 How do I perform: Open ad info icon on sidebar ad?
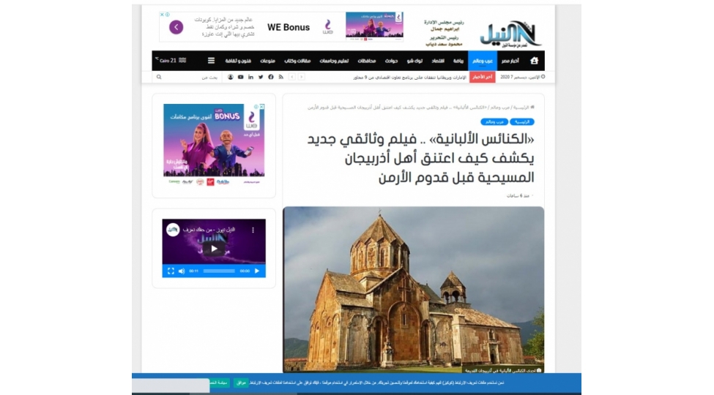(256, 107)
